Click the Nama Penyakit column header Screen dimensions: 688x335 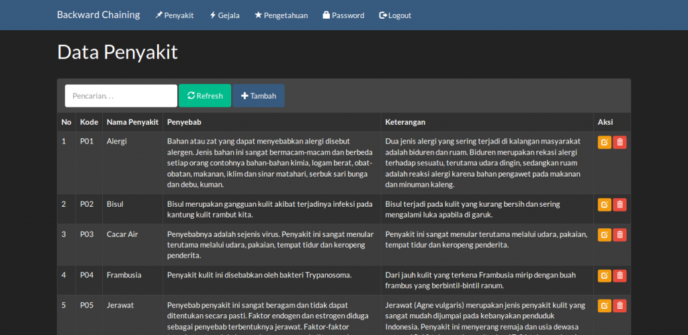(x=132, y=122)
